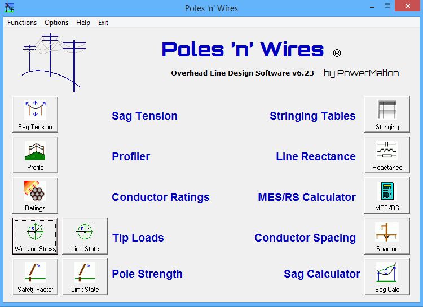Click the app icon in title bar
Screen dimensions: 423x307
pos(9,8)
